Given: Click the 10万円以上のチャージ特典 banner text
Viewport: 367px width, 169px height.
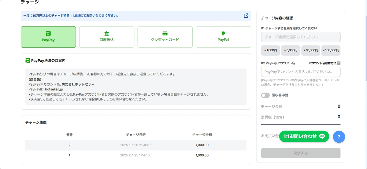Looking at the screenshot, I should (x=71, y=16).
